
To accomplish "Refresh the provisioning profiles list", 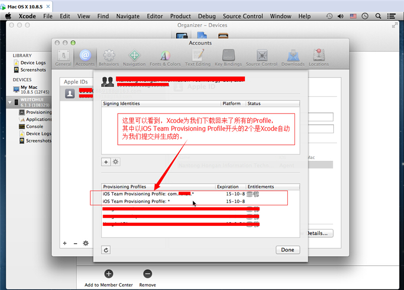I will point(106,250).
